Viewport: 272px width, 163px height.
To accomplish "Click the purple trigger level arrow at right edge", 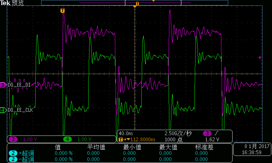I will point(260,57).
